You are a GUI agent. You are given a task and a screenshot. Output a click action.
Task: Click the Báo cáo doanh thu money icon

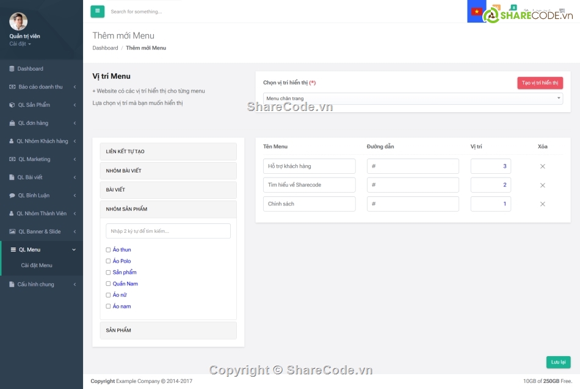point(12,87)
